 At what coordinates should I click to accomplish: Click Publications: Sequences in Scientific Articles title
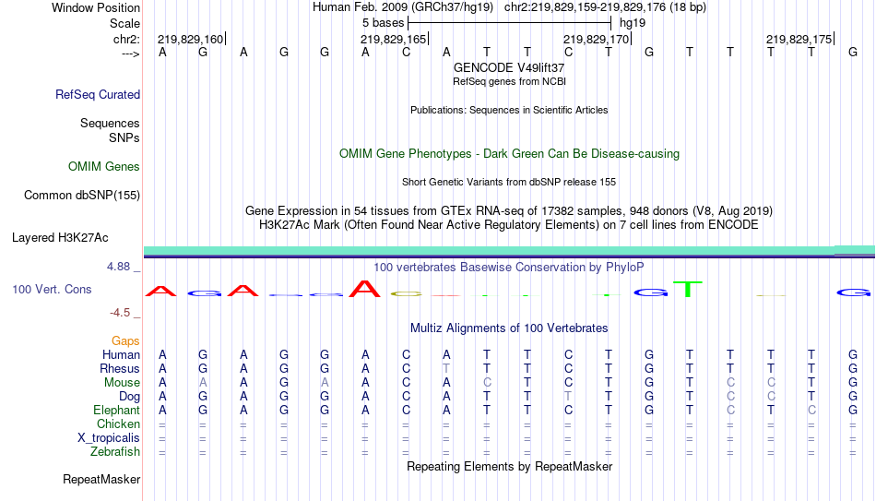[509, 110]
